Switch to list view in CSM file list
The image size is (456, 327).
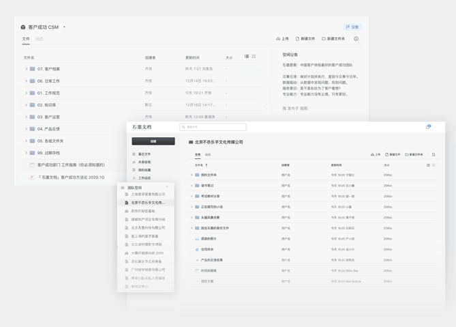tap(247, 57)
